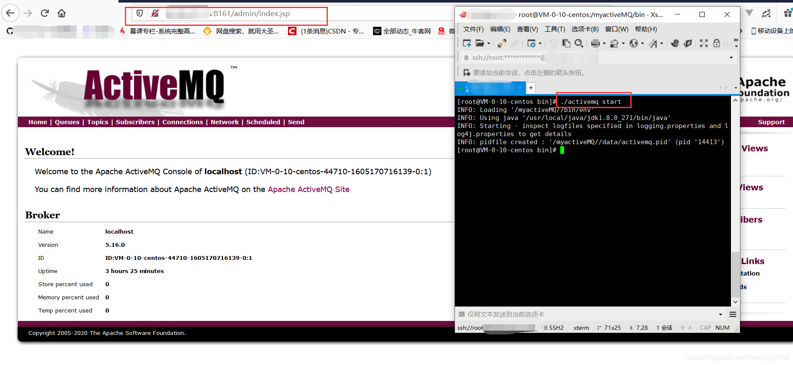Open the 查看(V) menu in Xshell
This screenshot has width=793, height=365.
(x=527, y=29)
